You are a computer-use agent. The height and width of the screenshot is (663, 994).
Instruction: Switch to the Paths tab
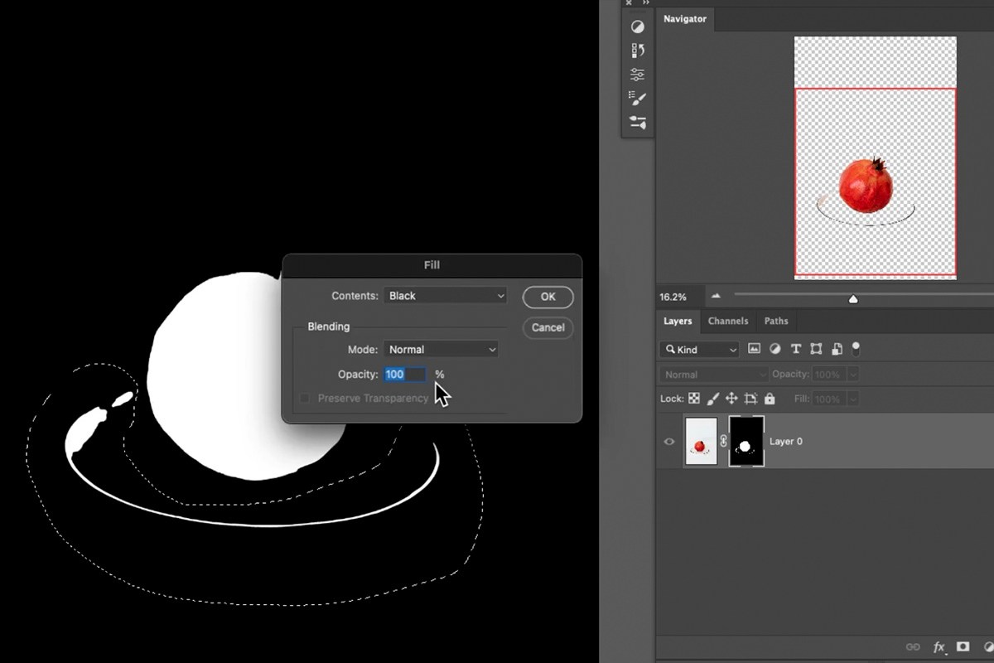click(x=776, y=321)
